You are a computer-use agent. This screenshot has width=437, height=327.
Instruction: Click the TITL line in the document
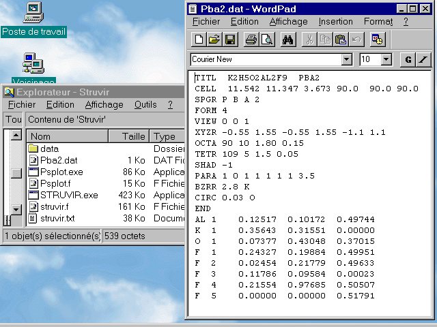click(257, 78)
